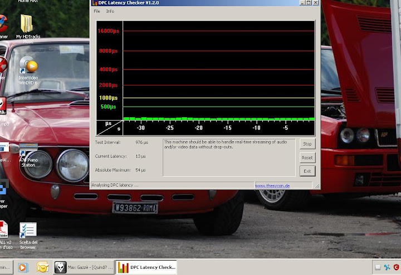Image resolution: width=401 pixels, height=275 pixels.
Task: Click the red G system tray icon
Action: point(397,267)
